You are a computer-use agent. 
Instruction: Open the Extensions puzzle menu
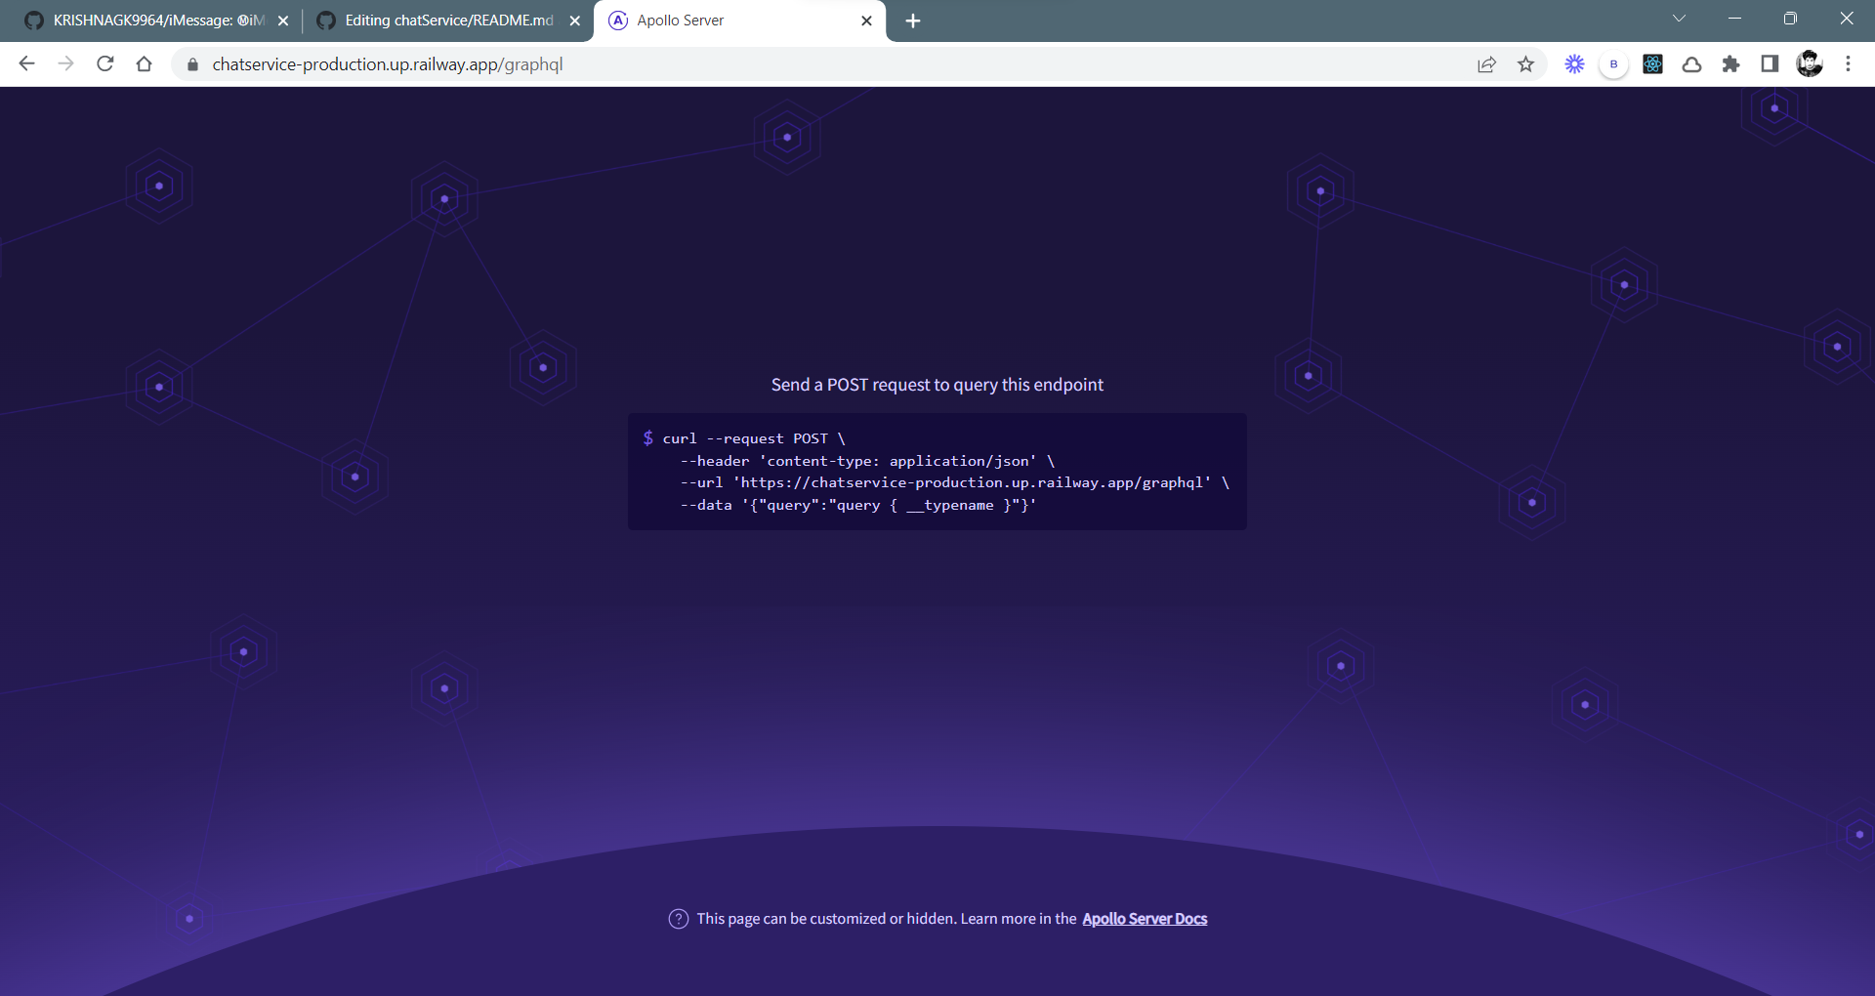(1730, 64)
